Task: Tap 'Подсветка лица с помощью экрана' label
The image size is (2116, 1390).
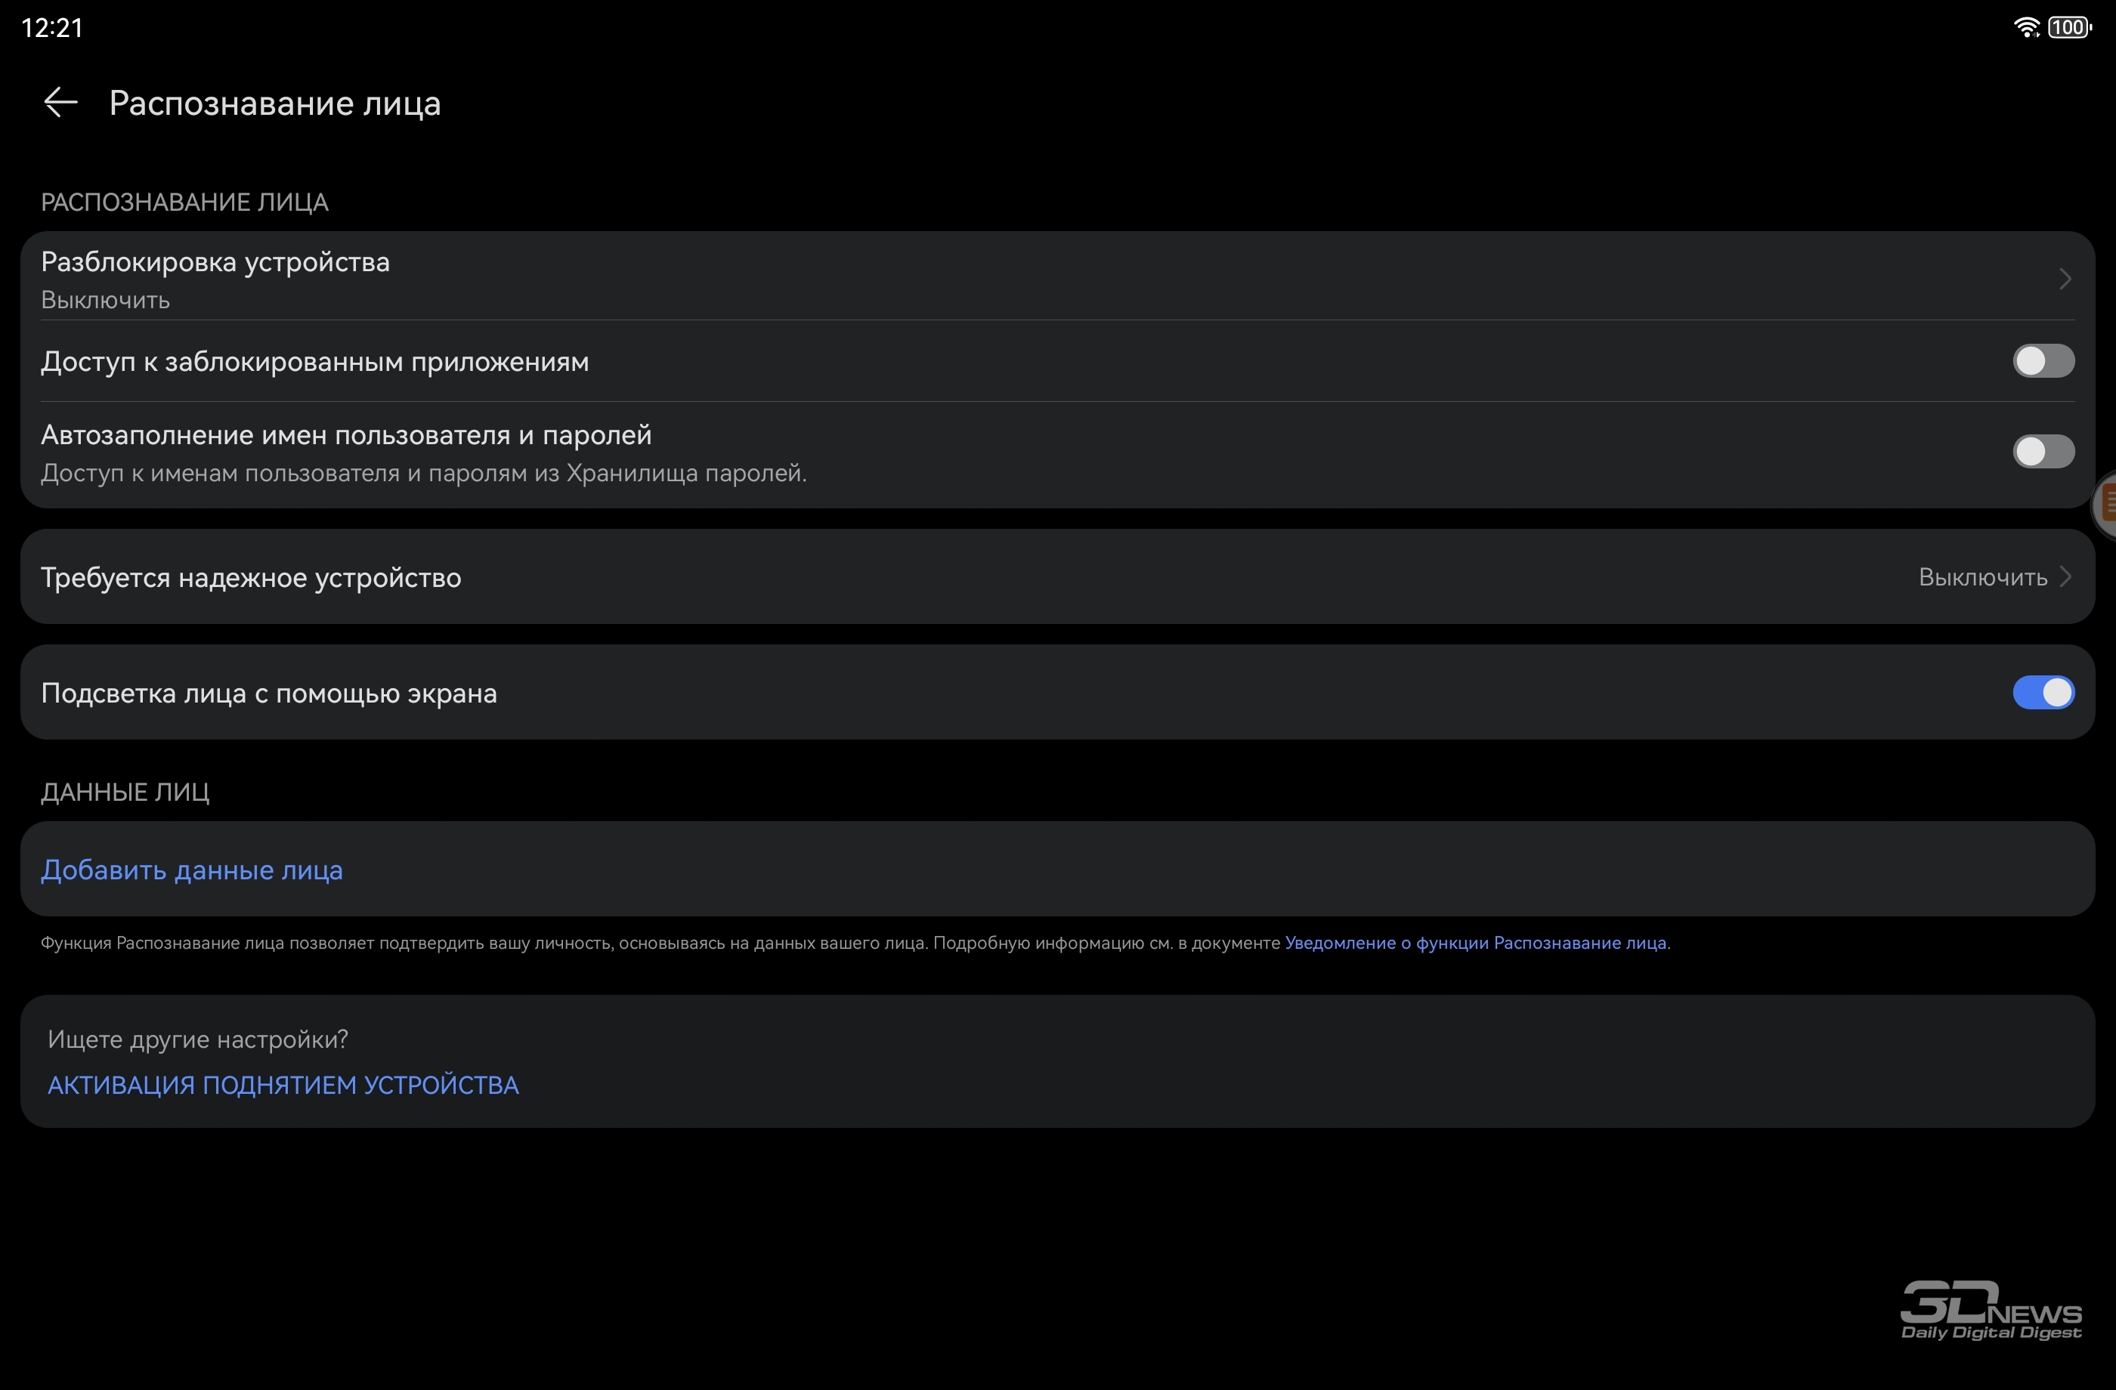Action: point(269,693)
